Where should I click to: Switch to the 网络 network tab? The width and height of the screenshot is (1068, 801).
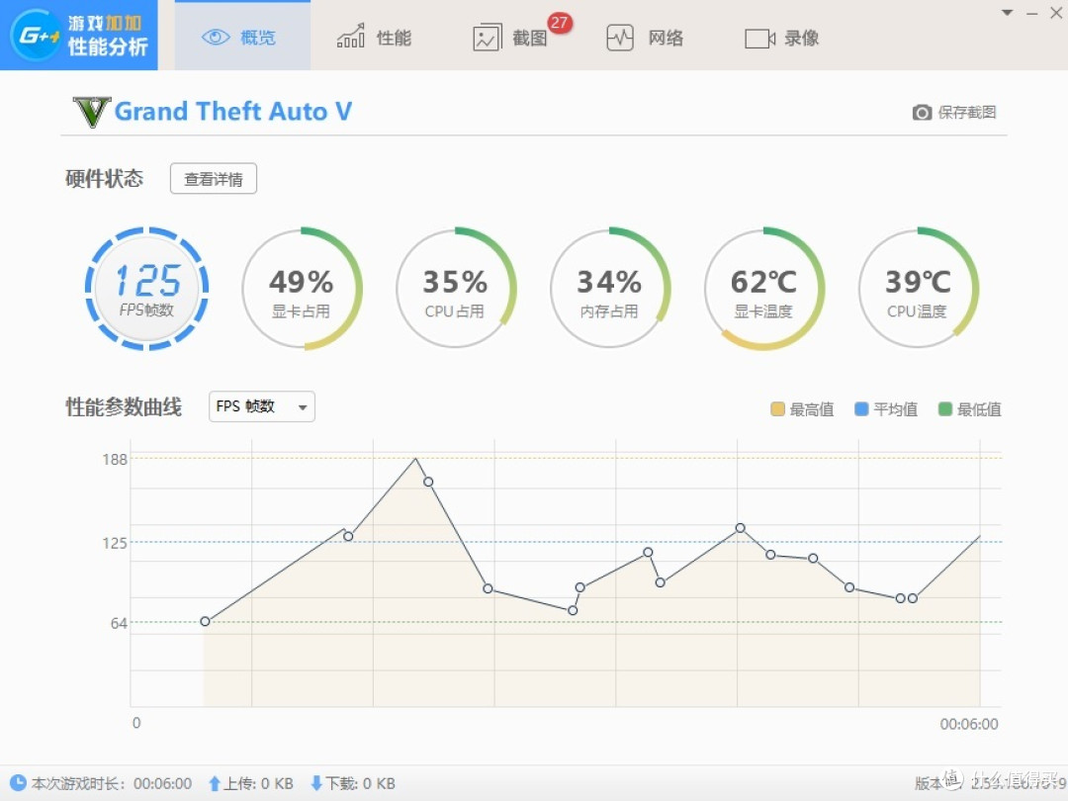(x=645, y=37)
